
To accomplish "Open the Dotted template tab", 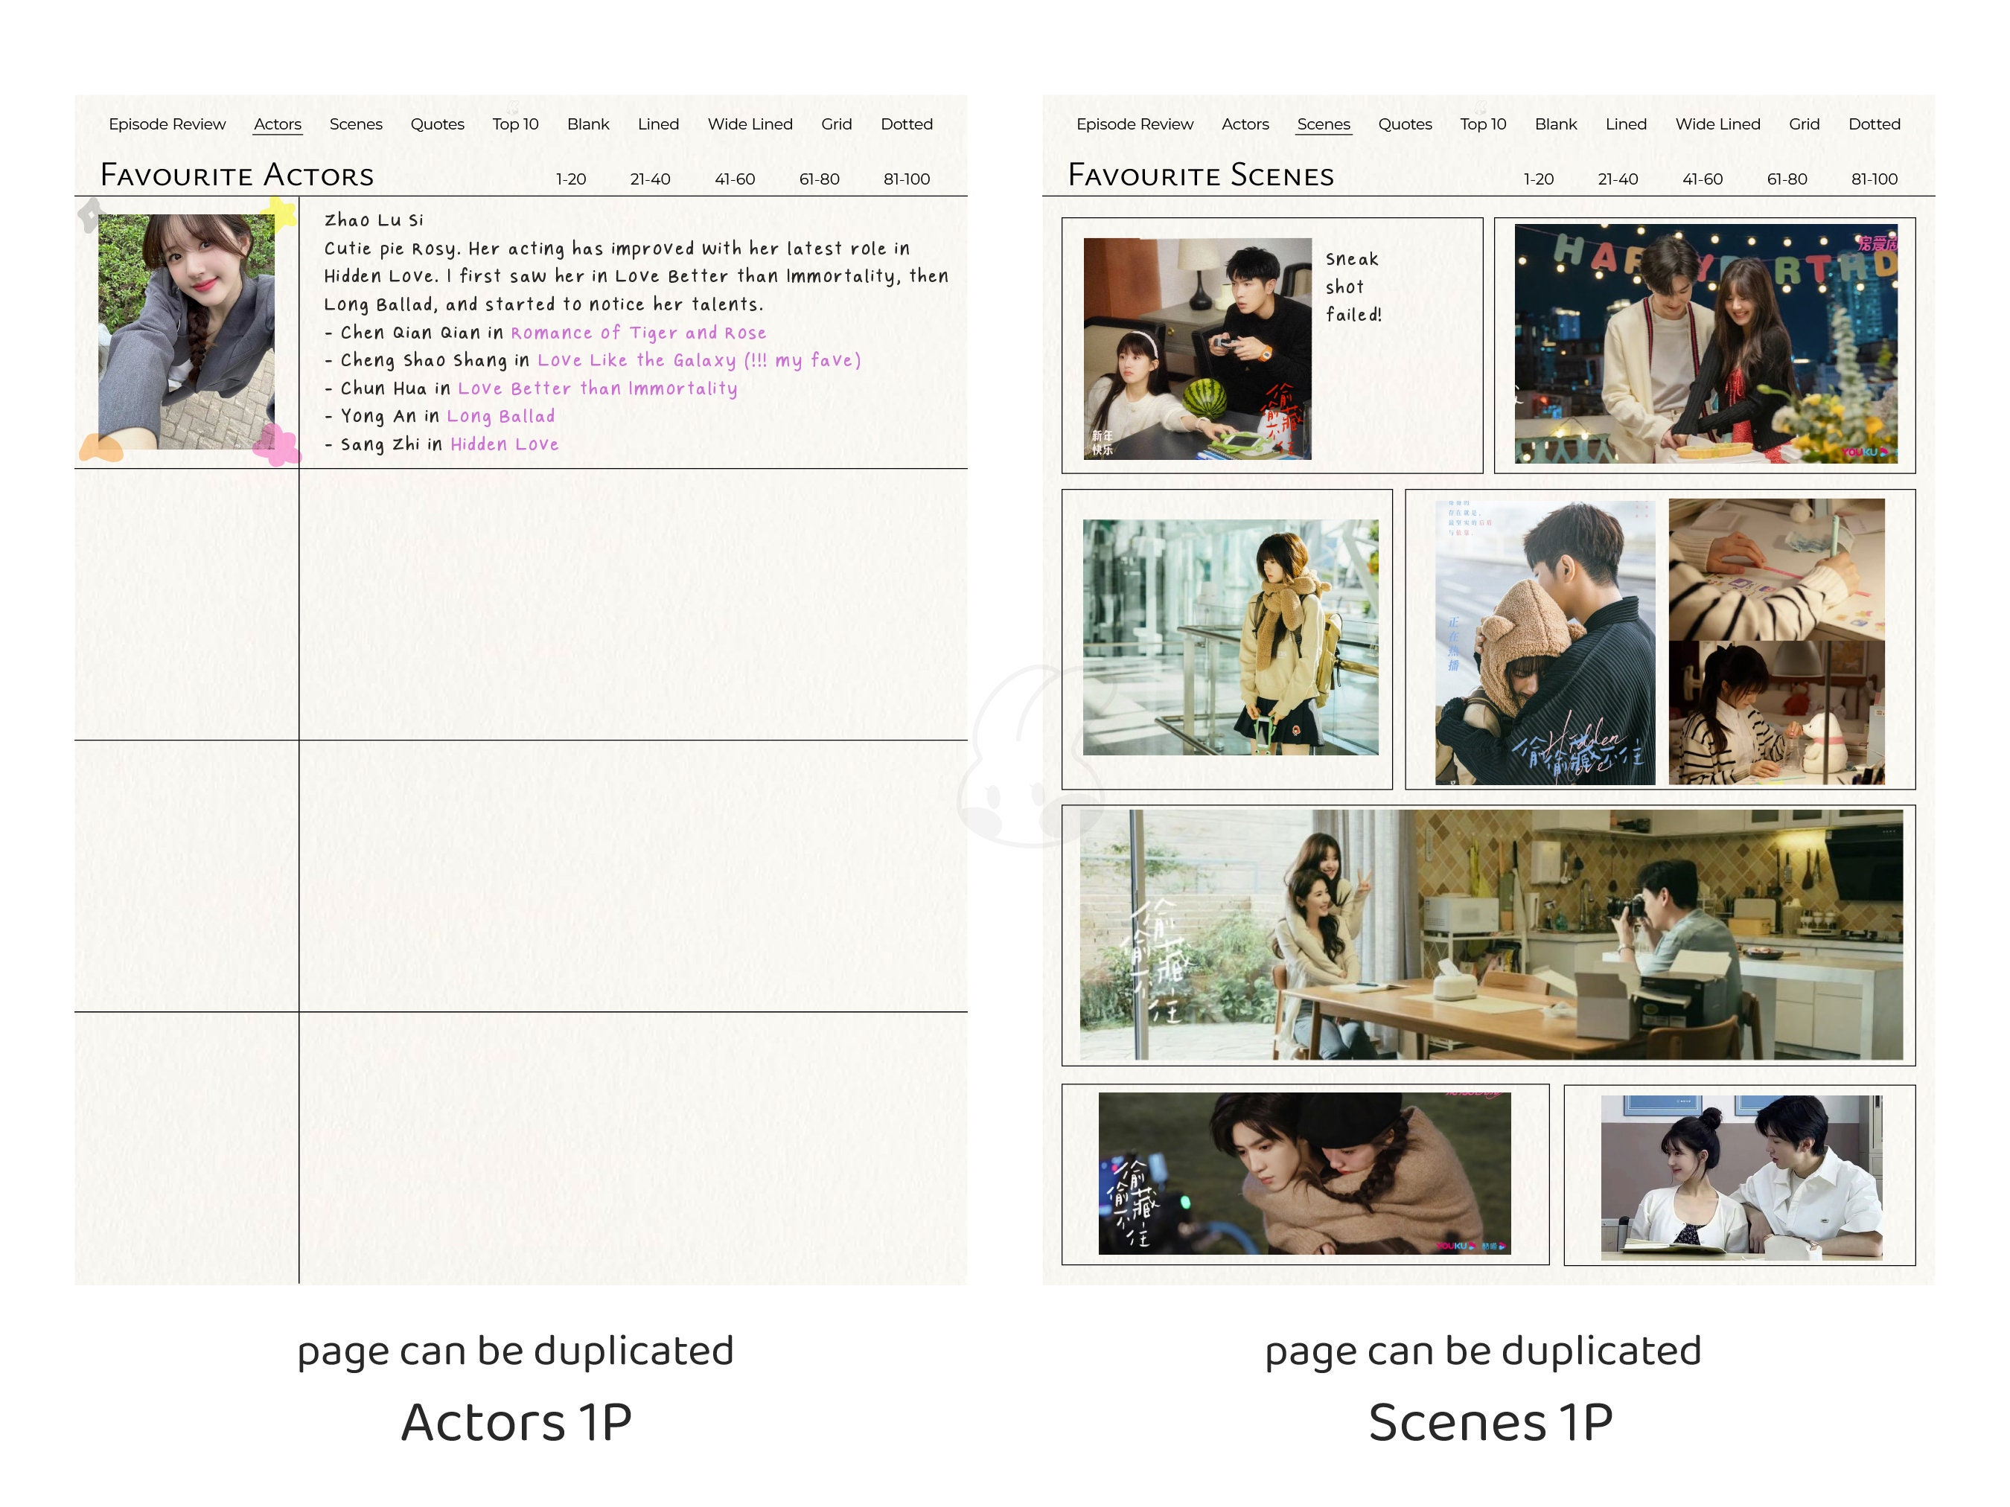I will coord(906,124).
